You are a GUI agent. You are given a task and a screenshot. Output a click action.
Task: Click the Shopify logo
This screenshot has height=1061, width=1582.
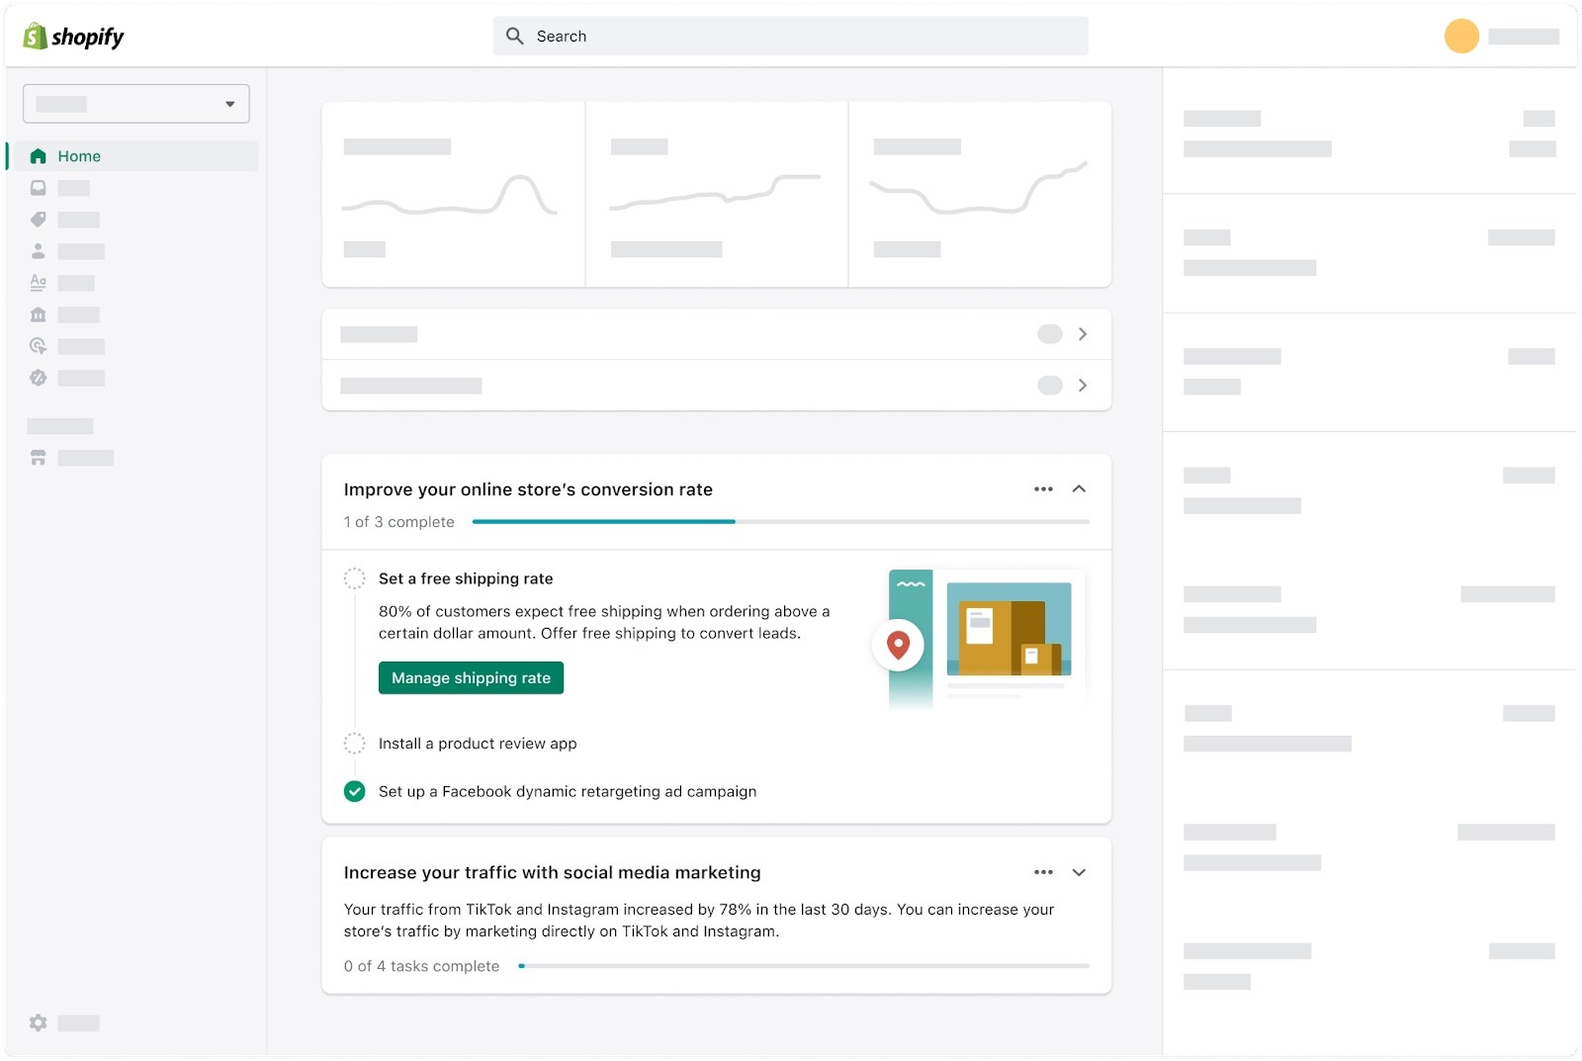[x=73, y=37]
